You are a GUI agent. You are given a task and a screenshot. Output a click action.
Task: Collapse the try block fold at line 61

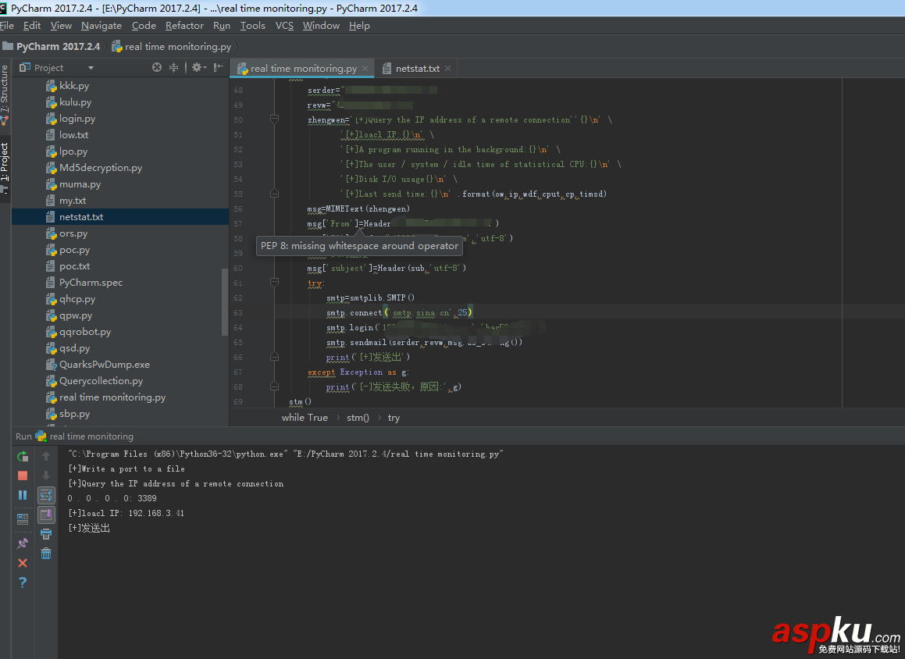pos(274,283)
